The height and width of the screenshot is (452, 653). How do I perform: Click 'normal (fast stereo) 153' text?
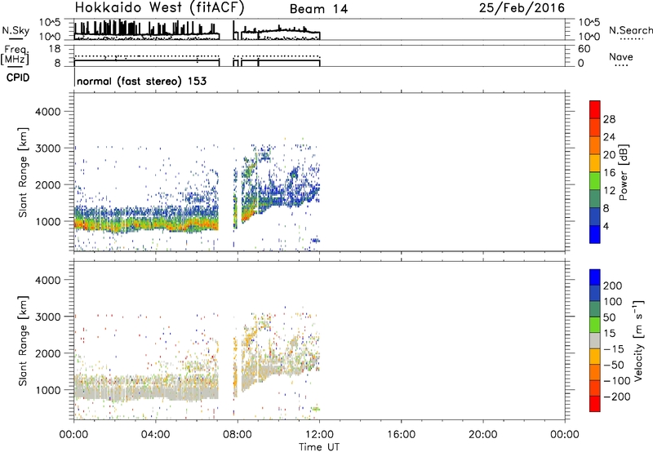click(x=141, y=82)
